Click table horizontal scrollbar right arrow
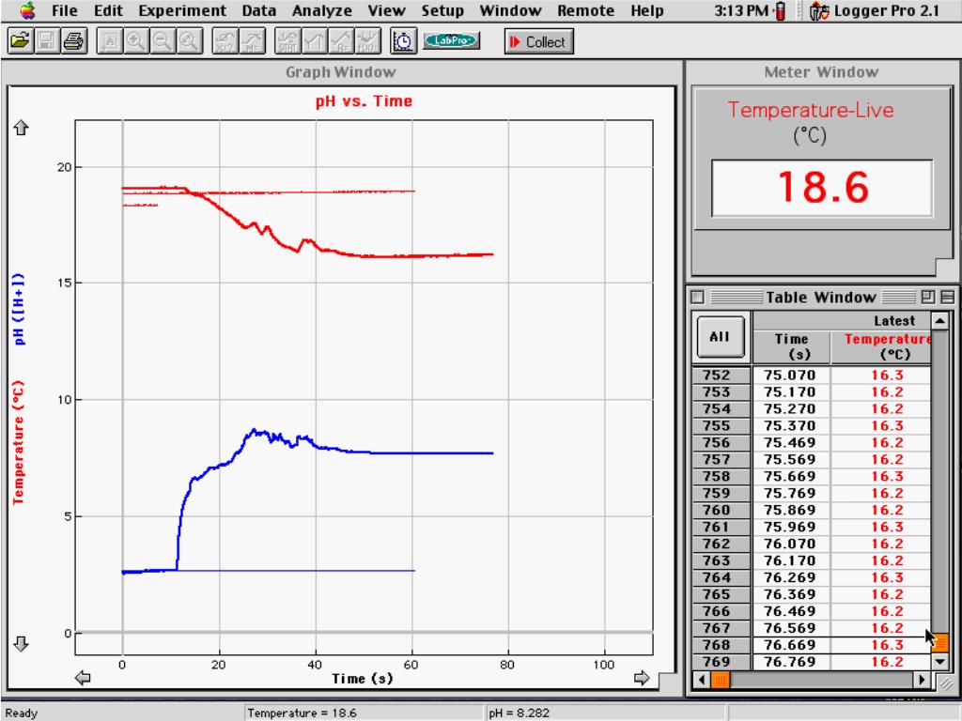 coord(922,680)
